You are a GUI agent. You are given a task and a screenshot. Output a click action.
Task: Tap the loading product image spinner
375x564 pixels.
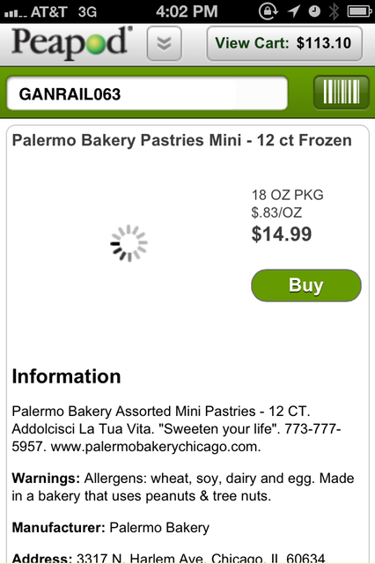[x=129, y=243]
